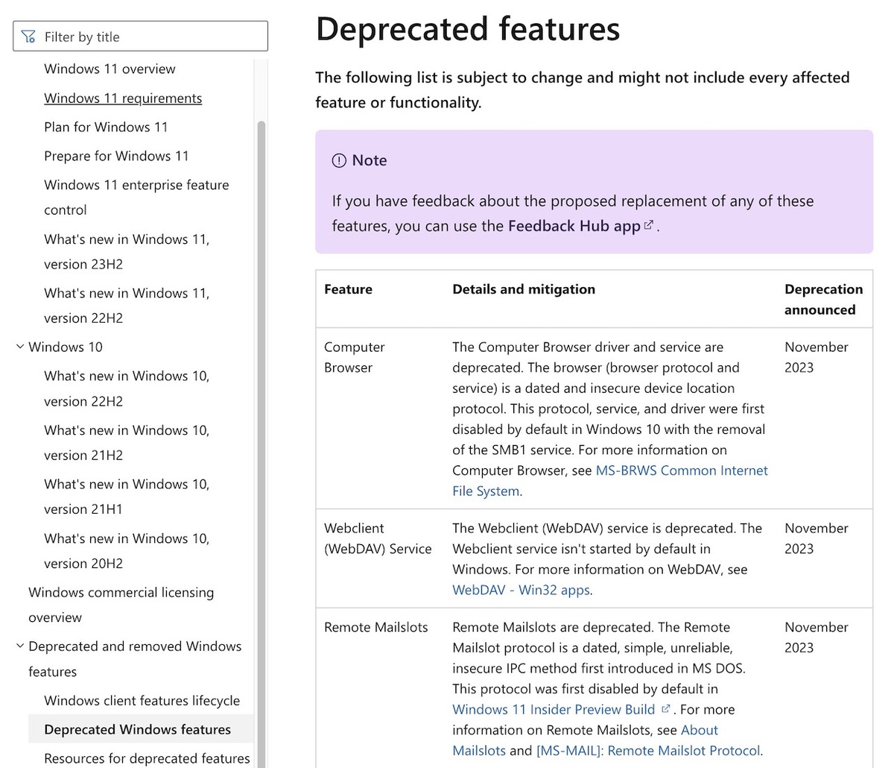The height and width of the screenshot is (768, 894).
Task: Open What's new in Windows 10, version 20H2
Action: tap(127, 551)
